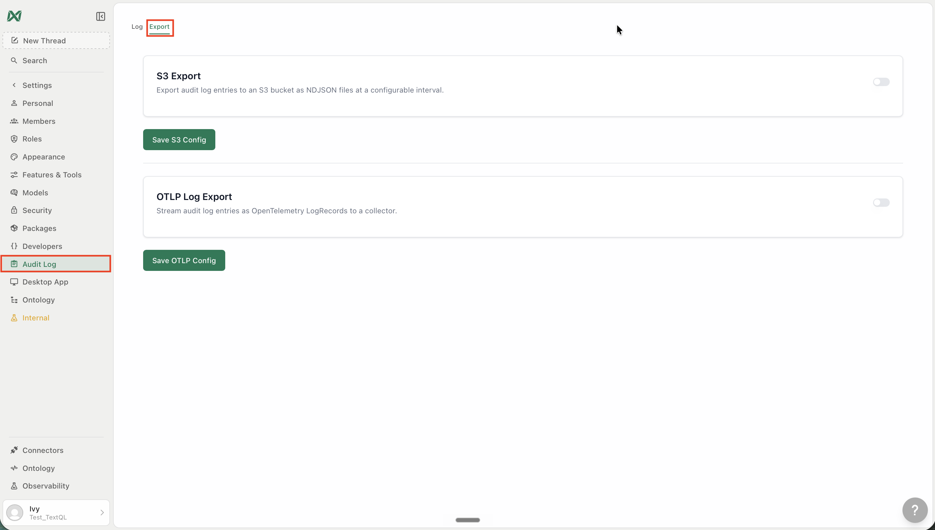This screenshot has height=530, width=935.
Task: Click the Members group icon
Action: [14, 121]
